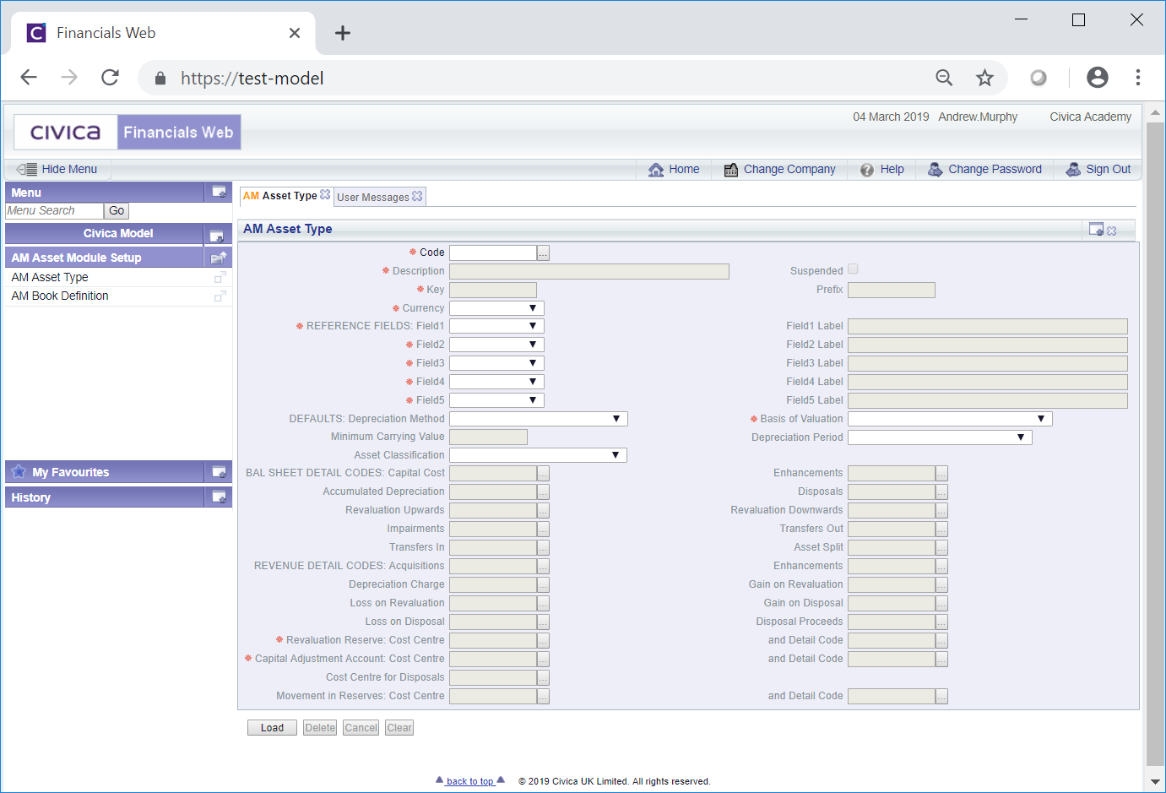
Task: Reload the browser page
Action: pos(110,78)
